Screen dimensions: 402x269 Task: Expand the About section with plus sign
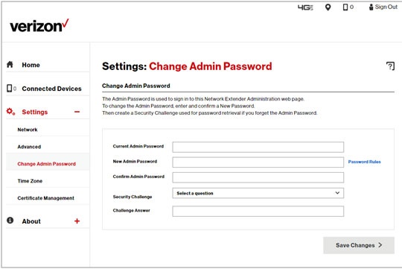click(77, 221)
